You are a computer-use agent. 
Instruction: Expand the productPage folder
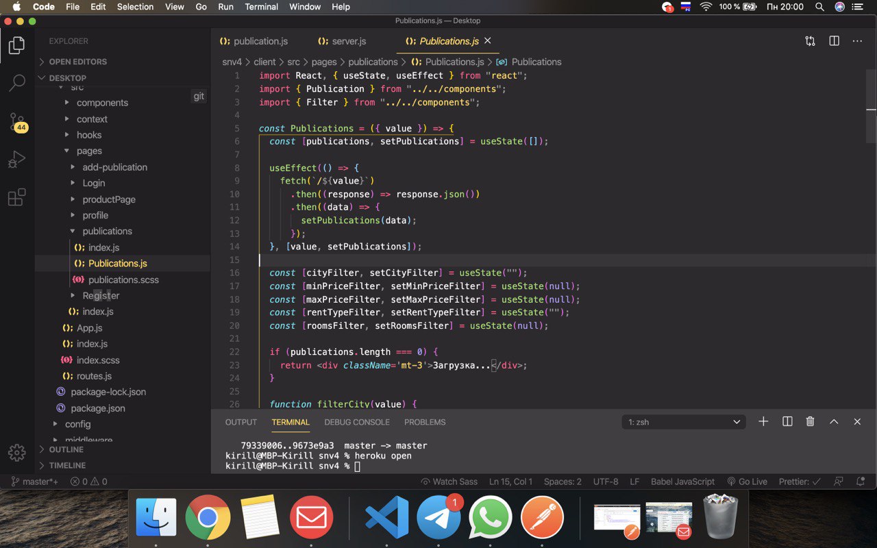[108, 199]
